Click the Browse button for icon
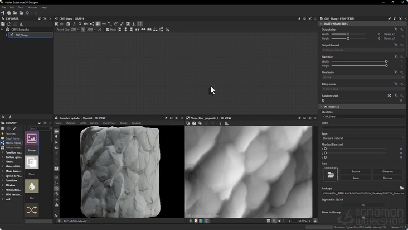 356,171
